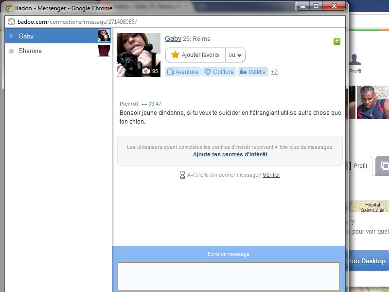The image size is (389, 292).
Task: Click the man's photo in the background page
Action: click(373, 102)
